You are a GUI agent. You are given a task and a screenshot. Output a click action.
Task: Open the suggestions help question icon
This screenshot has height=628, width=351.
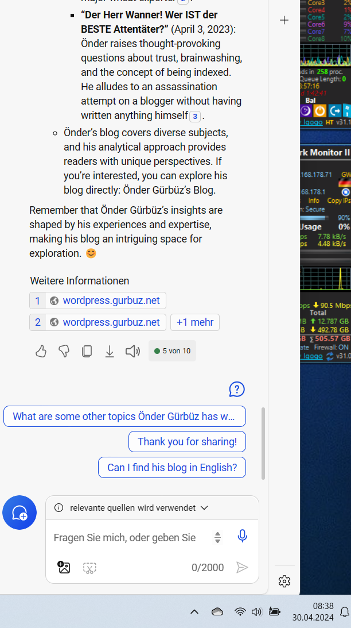click(237, 390)
